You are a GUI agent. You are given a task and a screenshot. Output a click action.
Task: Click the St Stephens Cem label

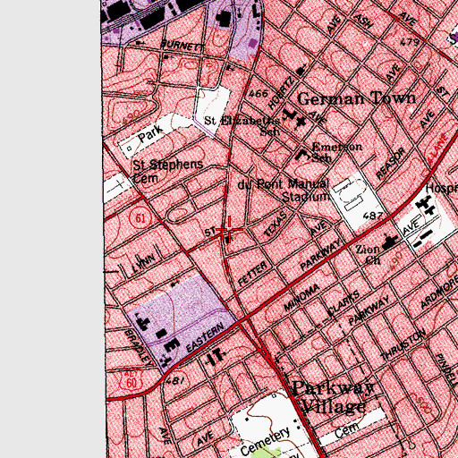[168, 171]
